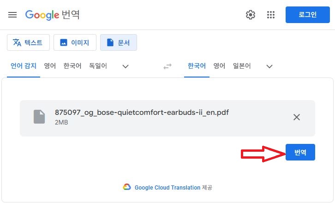Click the blue 번역 translate button
The height and width of the screenshot is (208, 335).
tap(300, 152)
